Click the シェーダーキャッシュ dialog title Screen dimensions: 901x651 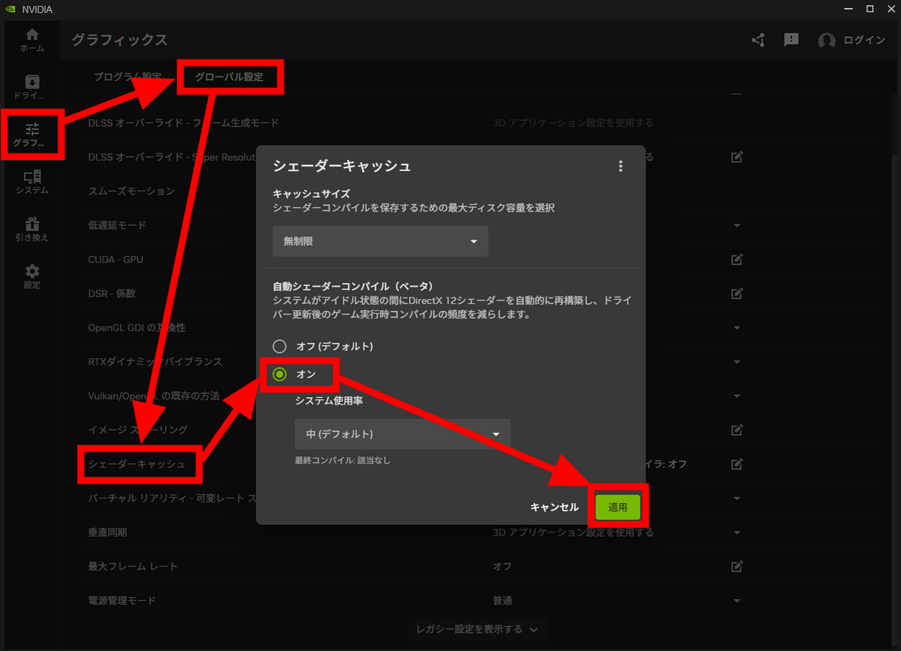click(342, 166)
